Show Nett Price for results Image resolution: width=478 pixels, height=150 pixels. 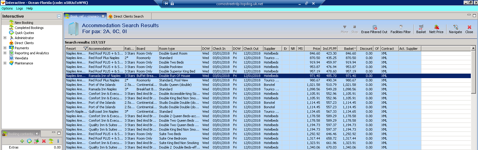pos(436,27)
